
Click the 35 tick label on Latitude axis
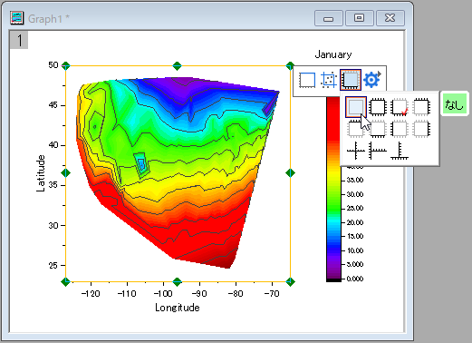coord(53,185)
